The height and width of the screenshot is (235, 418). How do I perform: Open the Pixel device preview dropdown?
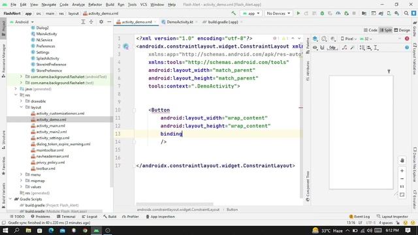(349, 39)
